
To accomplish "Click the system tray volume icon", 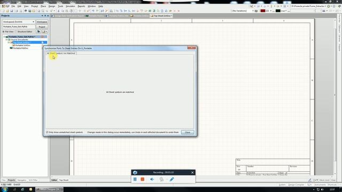I will [x=322, y=190].
